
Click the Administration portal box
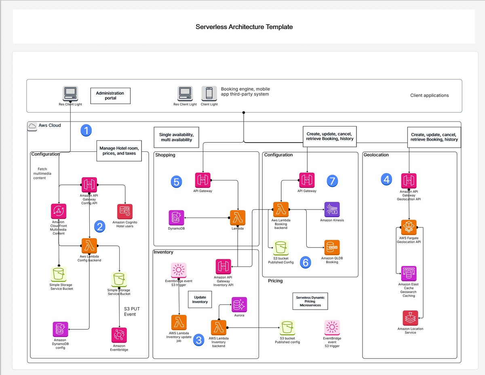(x=110, y=95)
